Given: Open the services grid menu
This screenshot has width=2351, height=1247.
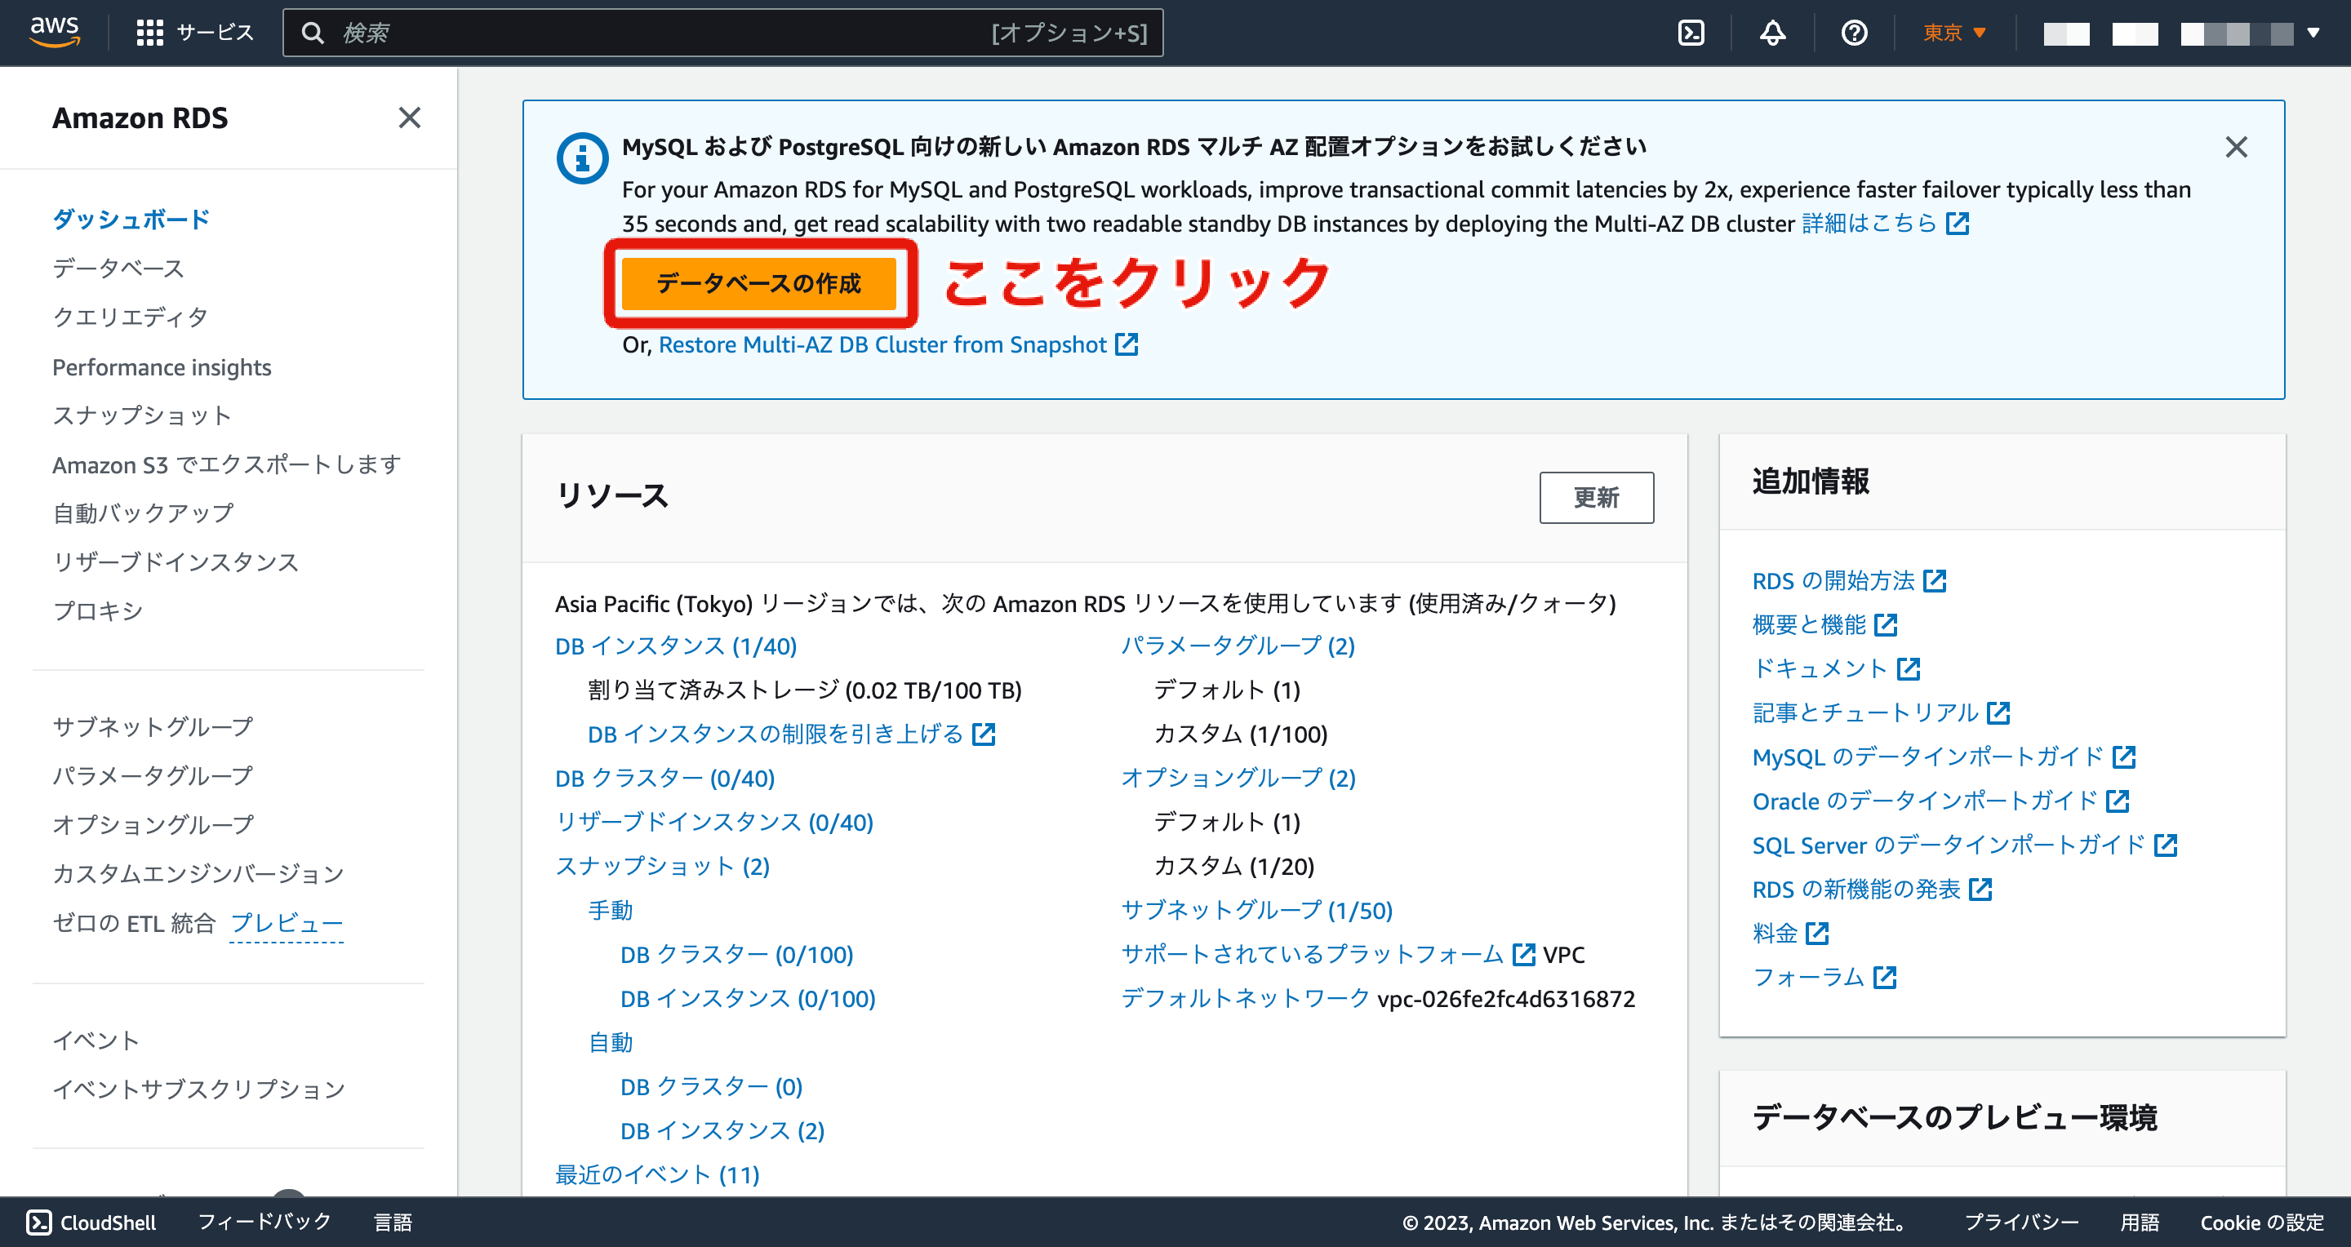Looking at the screenshot, I should coord(149,33).
